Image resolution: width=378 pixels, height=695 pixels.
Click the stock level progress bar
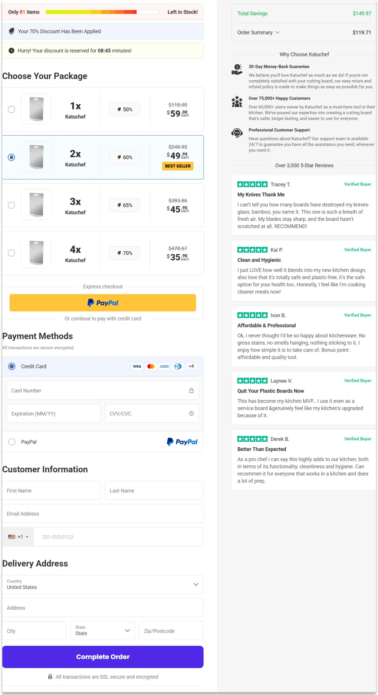tap(102, 12)
